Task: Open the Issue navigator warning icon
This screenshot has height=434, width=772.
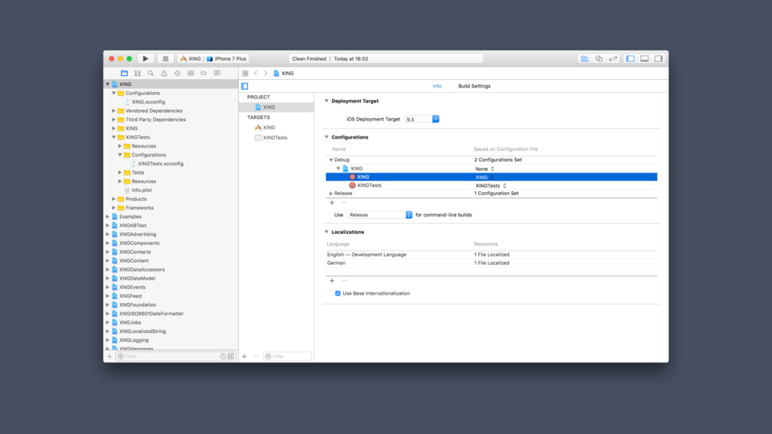Action: (x=164, y=73)
